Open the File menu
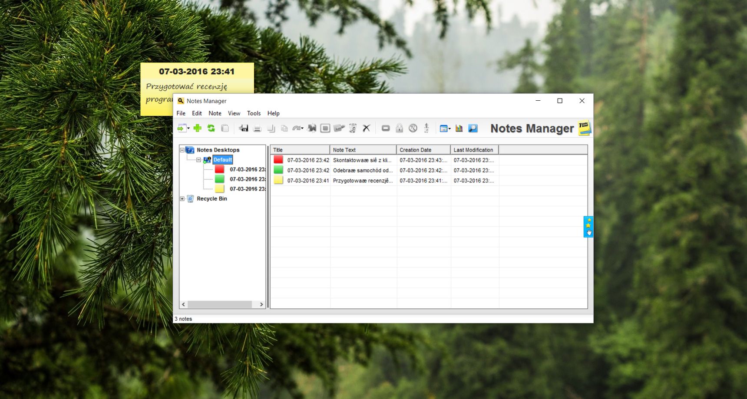The image size is (747, 399). click(181, 113)
